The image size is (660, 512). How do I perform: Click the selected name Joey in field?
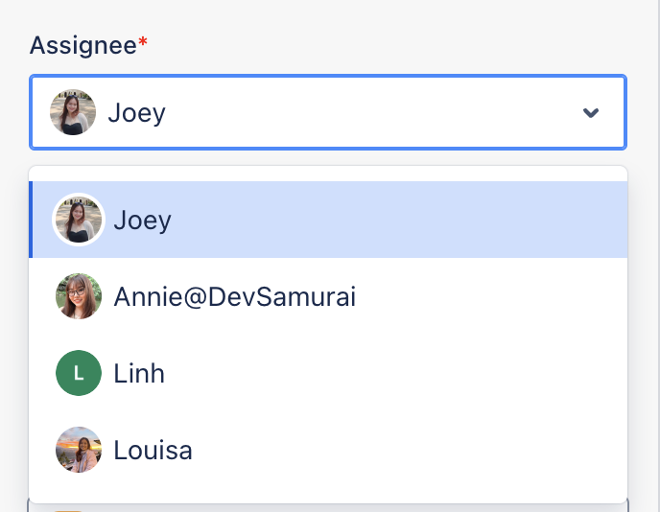137,113
